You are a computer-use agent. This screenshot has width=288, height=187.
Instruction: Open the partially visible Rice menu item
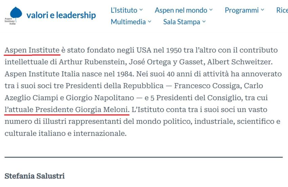(x=282, y=10)
